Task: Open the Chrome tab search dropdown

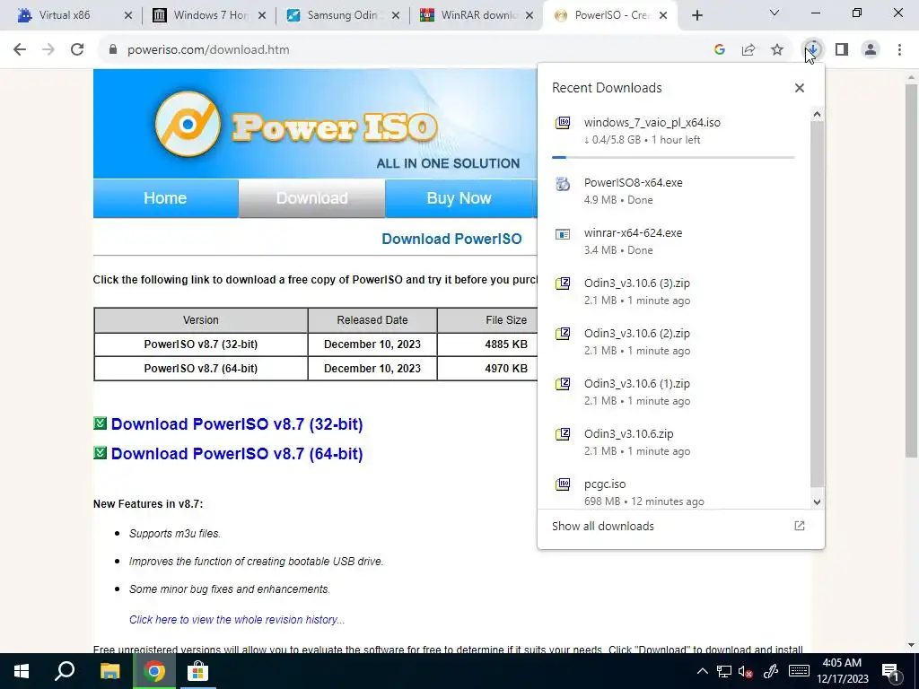Action: 775,13
